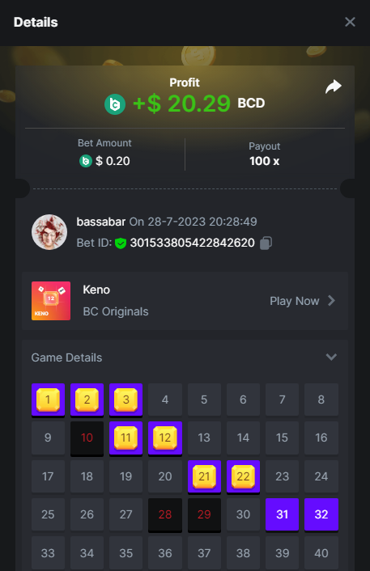Collapse the Game Details section chevron

pyautogui.click(x=331, y=357)
